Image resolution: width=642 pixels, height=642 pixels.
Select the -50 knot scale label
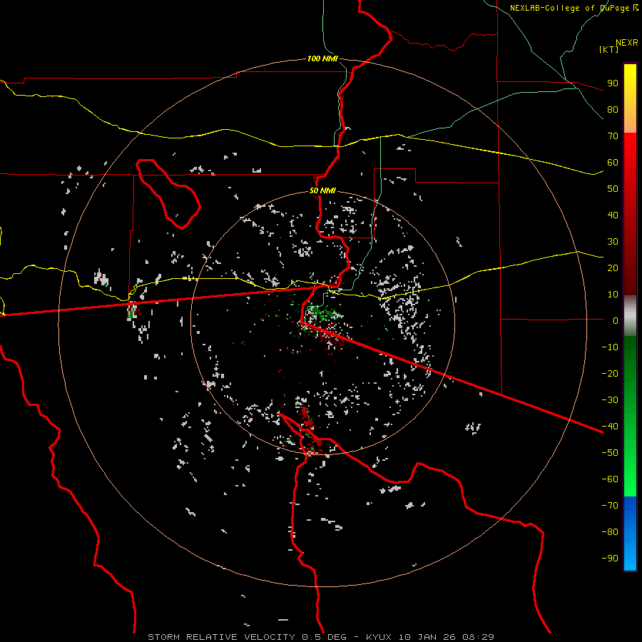(610, 453)
